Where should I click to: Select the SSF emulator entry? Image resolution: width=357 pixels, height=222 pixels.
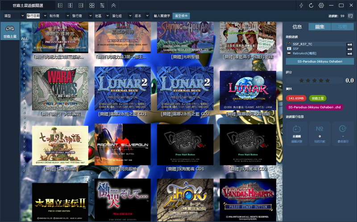[316, 49]
